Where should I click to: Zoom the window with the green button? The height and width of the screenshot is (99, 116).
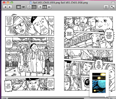tap(12, 3)
